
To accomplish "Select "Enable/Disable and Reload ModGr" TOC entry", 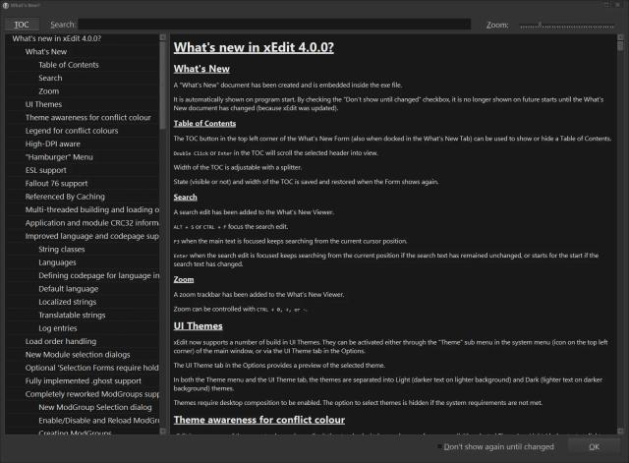I will 98,421.
